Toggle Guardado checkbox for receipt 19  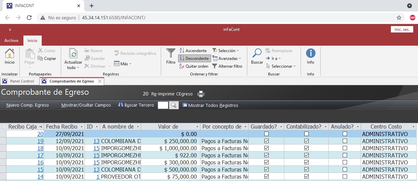click(266, 141)
